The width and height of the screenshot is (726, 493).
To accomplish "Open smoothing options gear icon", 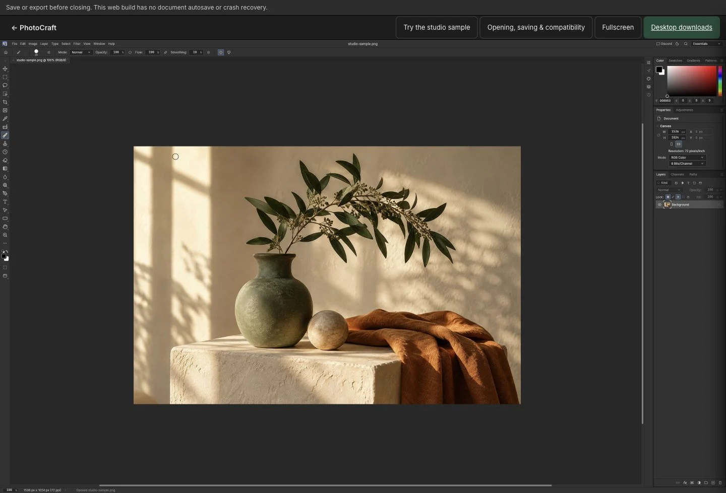I will click(x=208, y=52).
